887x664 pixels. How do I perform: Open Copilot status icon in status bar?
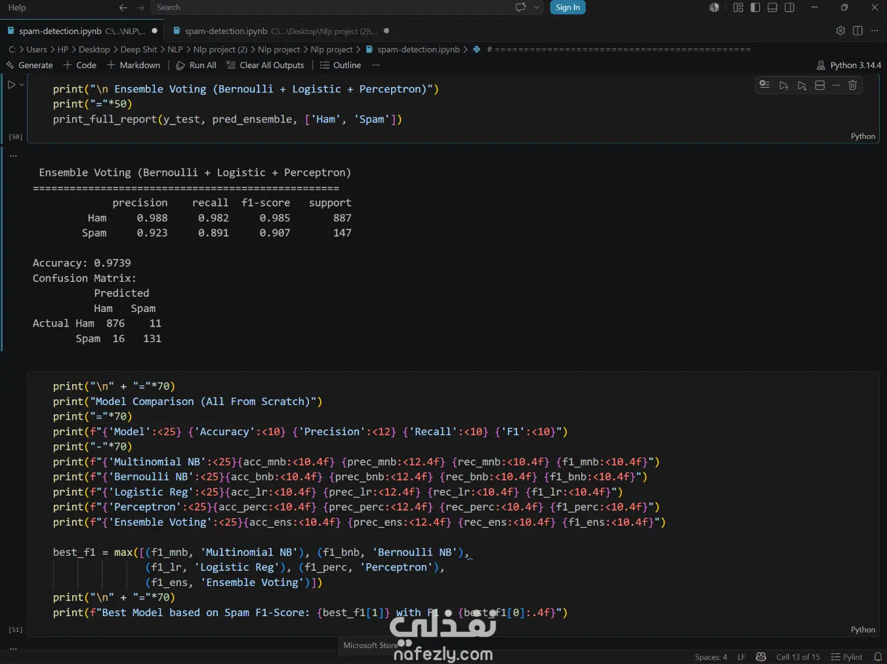click(761, 657)
